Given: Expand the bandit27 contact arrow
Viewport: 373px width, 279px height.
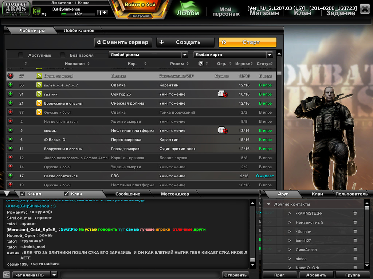Looking at the screenshot, I should point(290,240).
